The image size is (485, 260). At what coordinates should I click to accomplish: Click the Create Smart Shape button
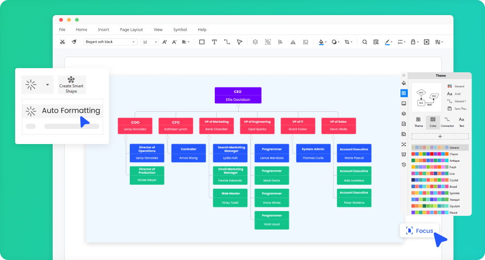[x=71, y=85]
